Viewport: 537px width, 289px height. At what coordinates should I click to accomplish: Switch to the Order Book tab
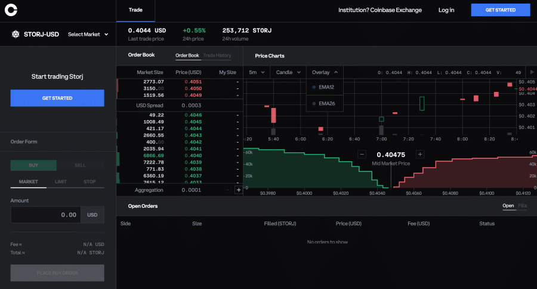187,55
